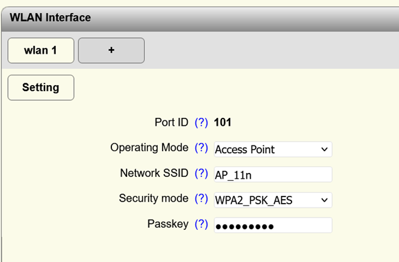The width and height of the screenshot is (399, 262).
Task: Click the chevron arrow on Operating Mode
Action: 324,149
